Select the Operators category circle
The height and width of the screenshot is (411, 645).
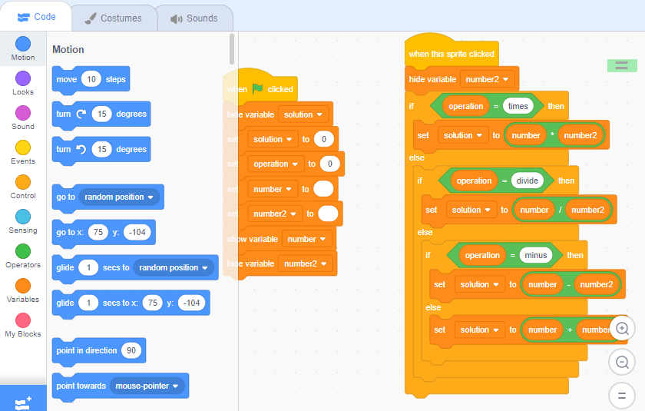pos(23,251)
